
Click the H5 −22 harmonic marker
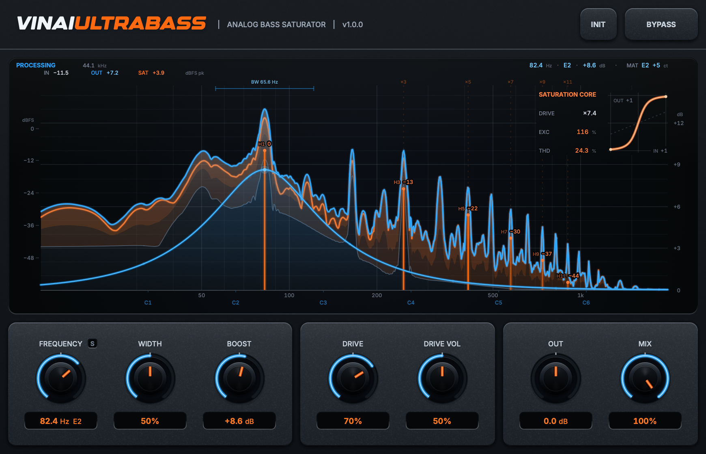click(468, 209)
